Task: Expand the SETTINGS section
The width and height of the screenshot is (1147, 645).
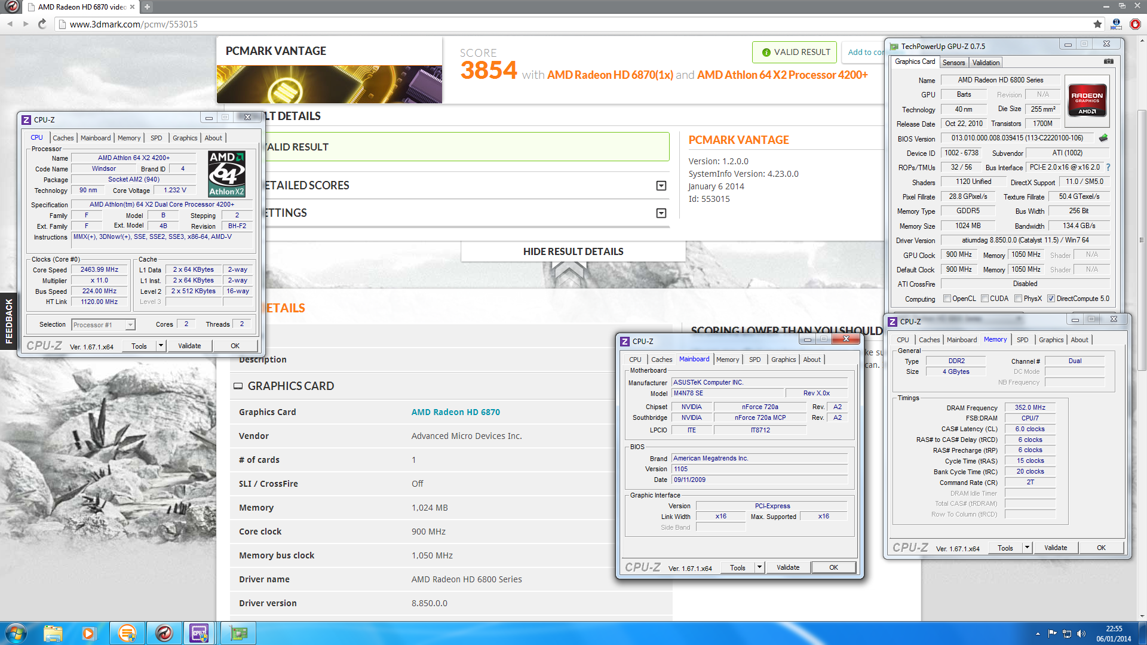Action: tap(661, 213)
